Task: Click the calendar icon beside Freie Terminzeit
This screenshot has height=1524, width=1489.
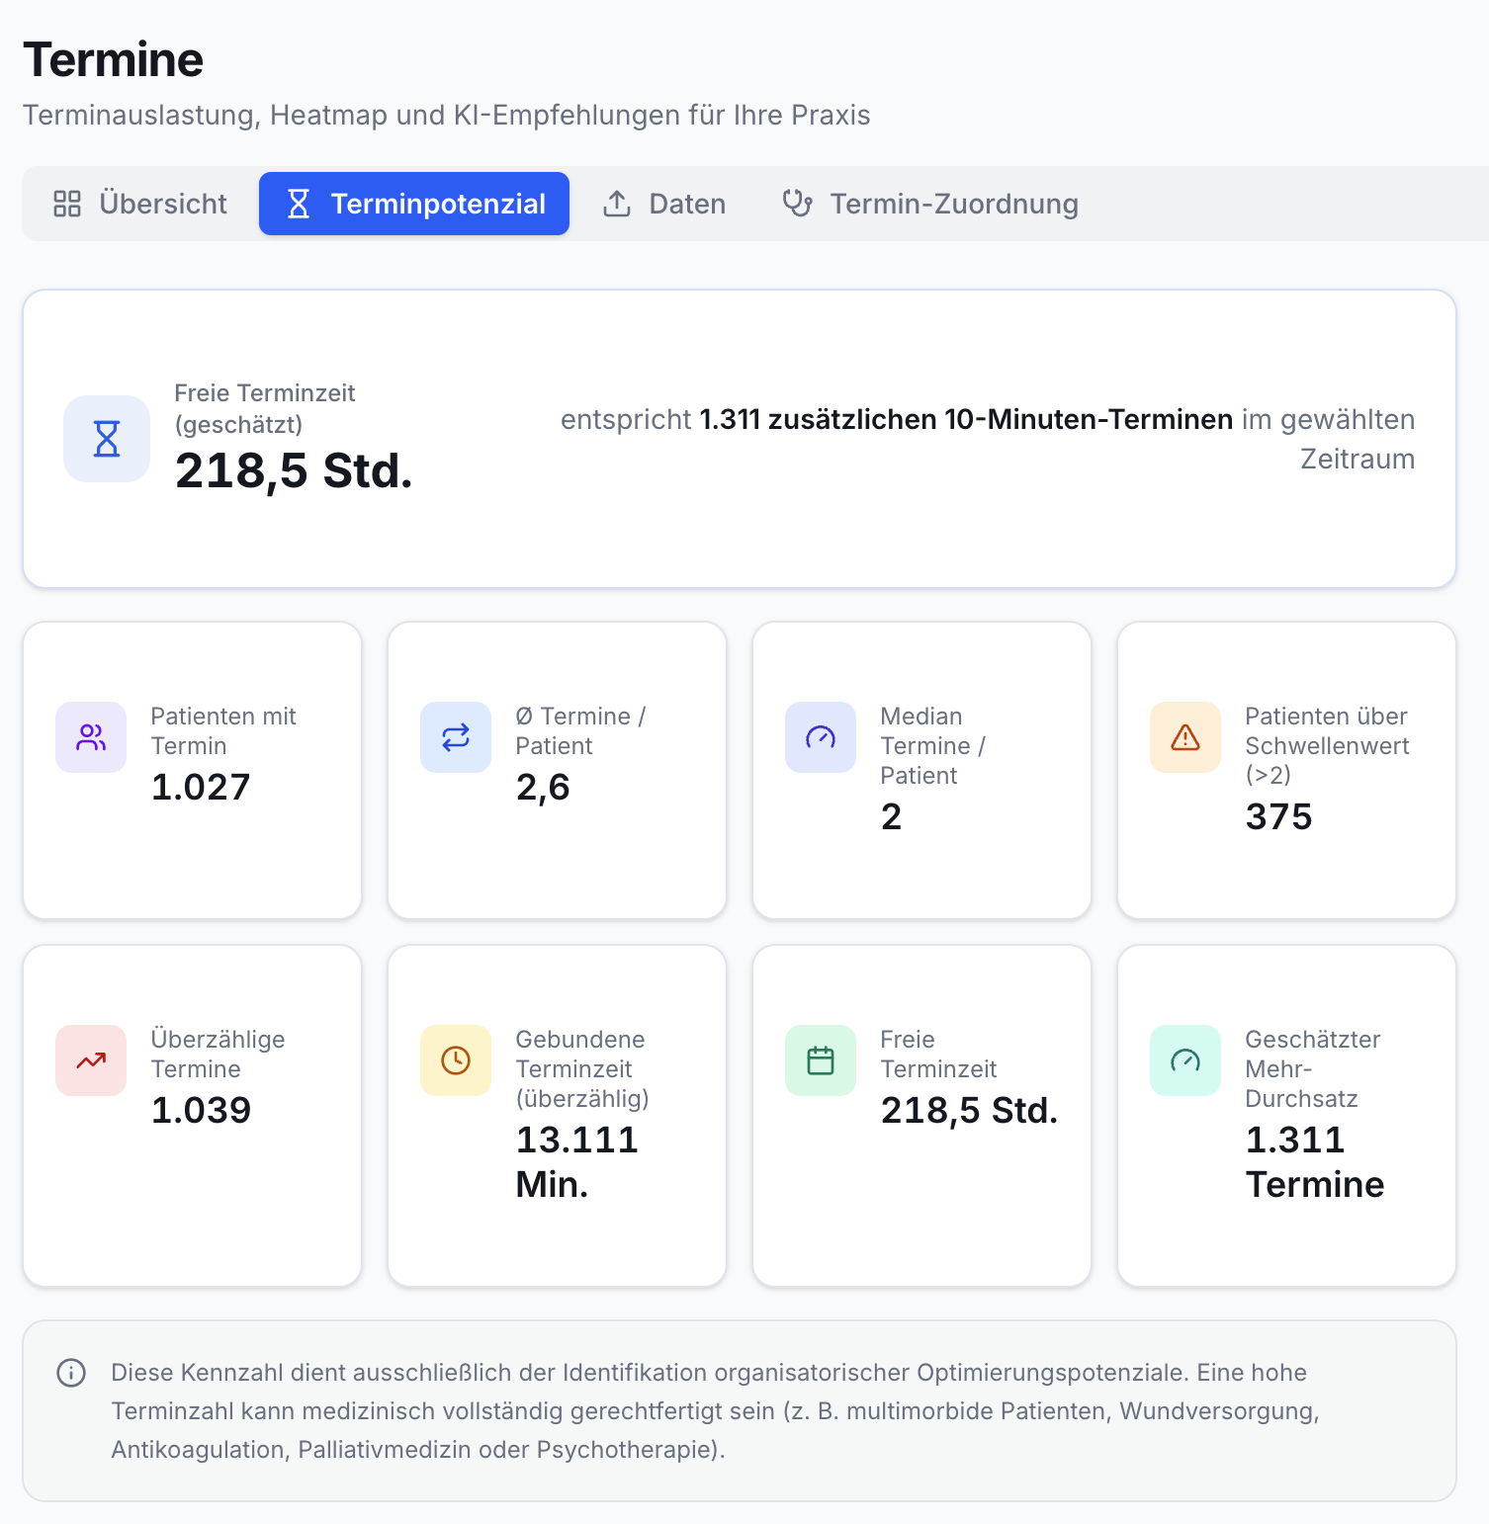Action: pos(821,1060)
